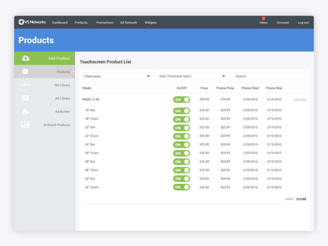Open the Widgets menu item
The width and height of the screenshot is (328, 246).
(x=150, y=23)
